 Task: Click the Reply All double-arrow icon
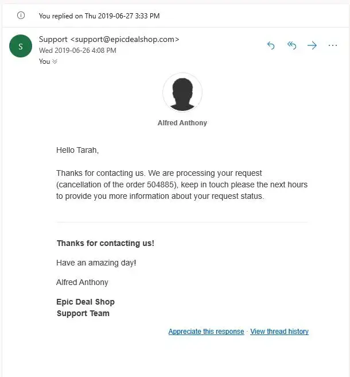[291, 45]
